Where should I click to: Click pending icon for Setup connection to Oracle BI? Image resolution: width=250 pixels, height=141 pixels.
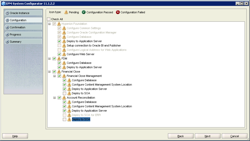(64, 45)
